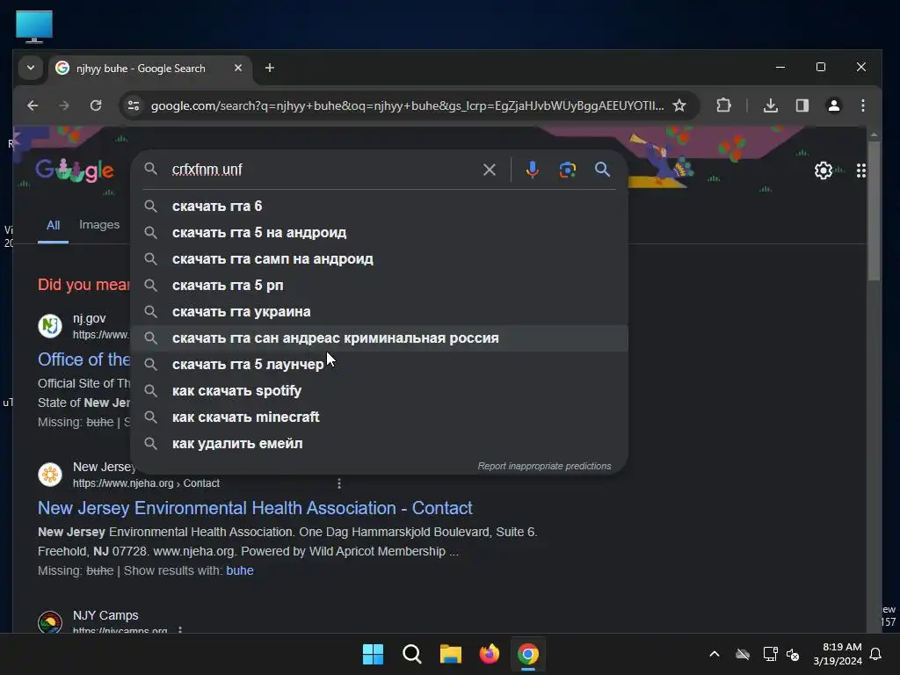Switch to the All results tab
The width and height of the screenshot is (900, 675).
[53, 225]
